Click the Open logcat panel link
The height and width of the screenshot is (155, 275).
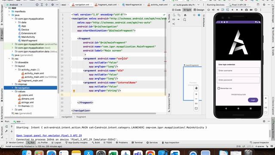coord(49,136)
